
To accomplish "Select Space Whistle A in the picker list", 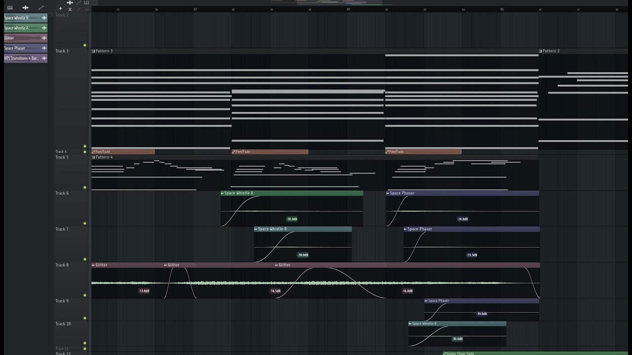I will [26, 28].
